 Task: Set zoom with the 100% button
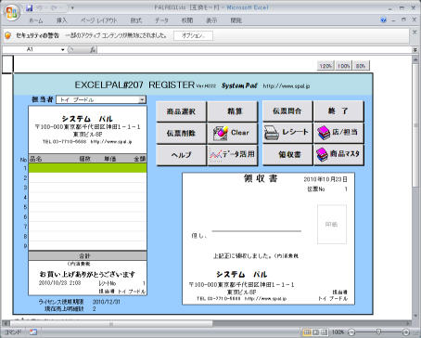[x=343, y=66]
